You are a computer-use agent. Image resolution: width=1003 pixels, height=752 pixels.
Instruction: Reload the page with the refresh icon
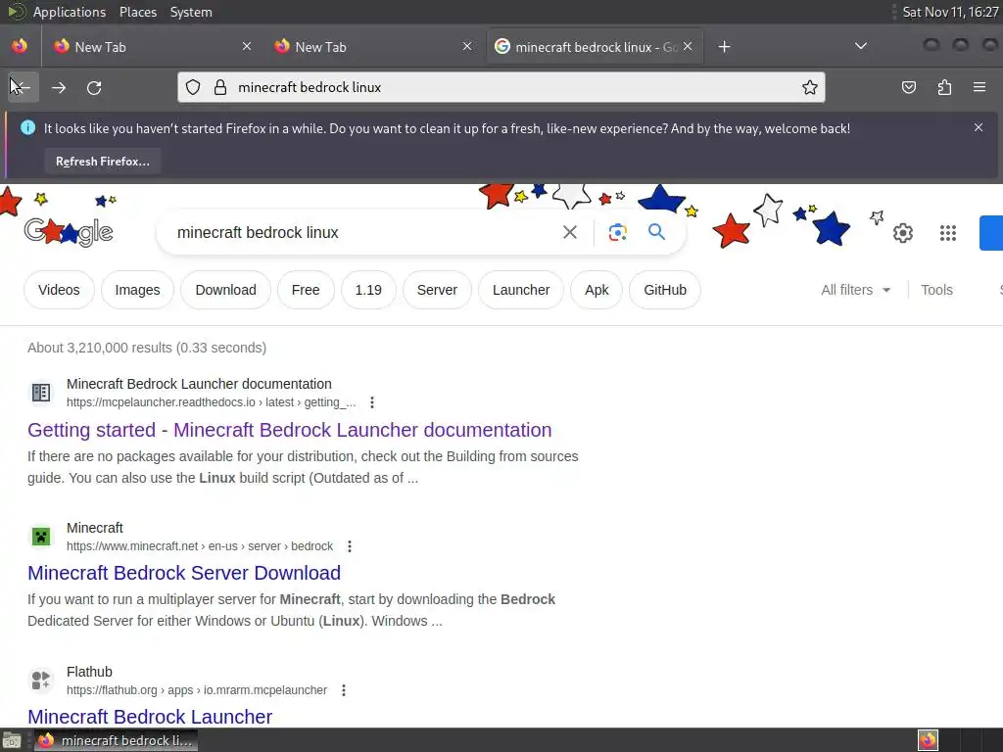[94, 87]
